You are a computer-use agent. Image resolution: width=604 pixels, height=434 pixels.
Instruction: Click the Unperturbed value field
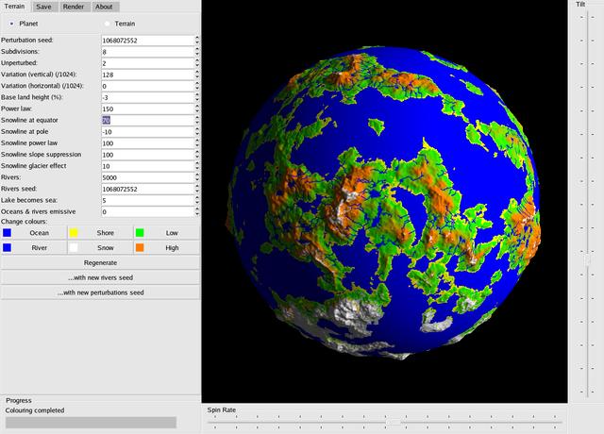(147, 63)
